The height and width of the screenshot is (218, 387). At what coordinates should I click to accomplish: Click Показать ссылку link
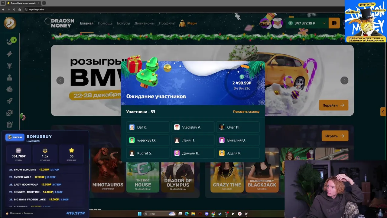pos(246,112)
